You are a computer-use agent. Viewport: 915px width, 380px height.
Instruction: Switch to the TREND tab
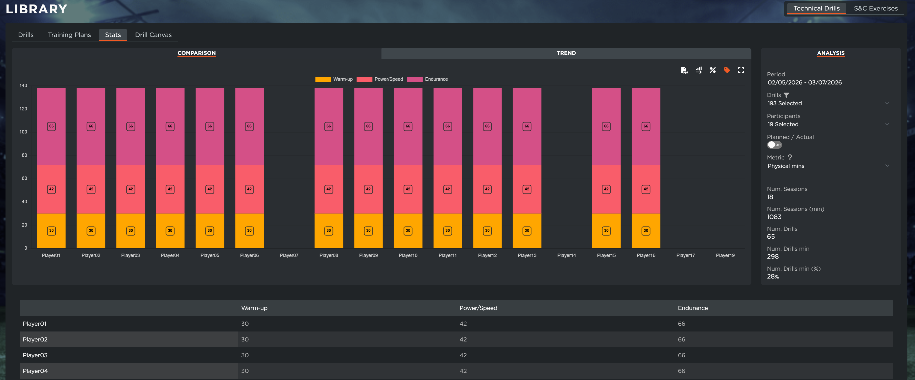pyautogui.click(x=566, y=53)
